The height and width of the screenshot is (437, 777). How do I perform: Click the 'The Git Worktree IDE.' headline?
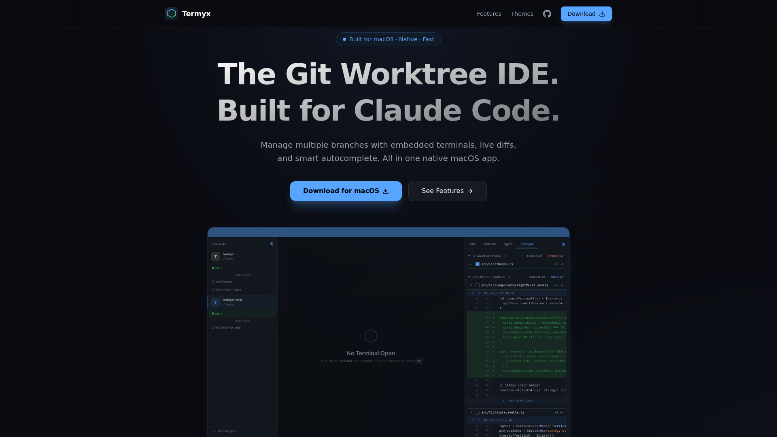tap(388, 74)
